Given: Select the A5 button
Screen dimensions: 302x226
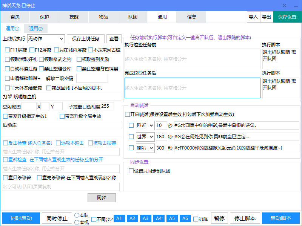Looking at the screenshot, I should 172,218.
